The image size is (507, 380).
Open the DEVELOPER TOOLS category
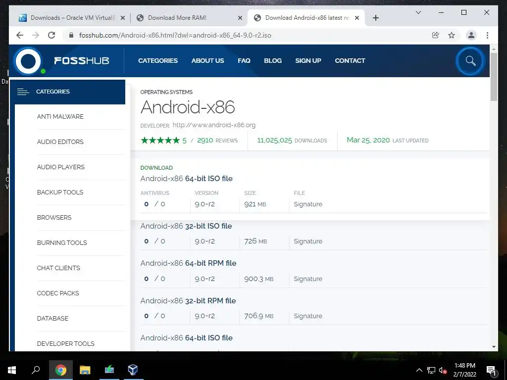pyautogui.click(x=66, y=343)
